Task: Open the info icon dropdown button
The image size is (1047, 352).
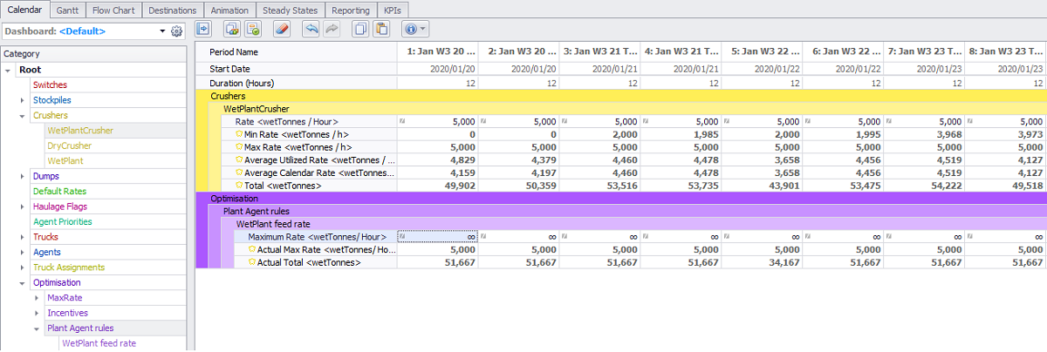Action: tap(414, 29)
